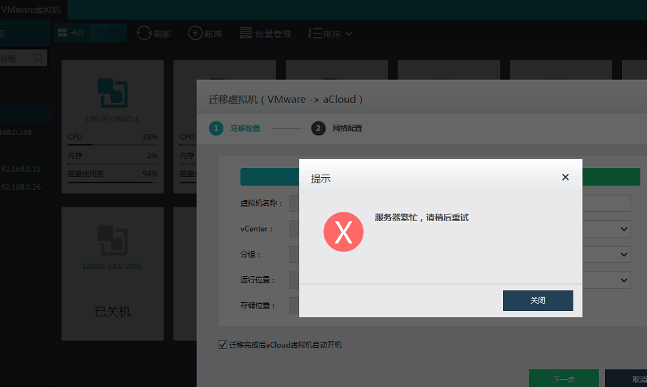647x387 pixels.
Task: Select host 192.168.0.26 in the sidebar
Action: [x=20, y=187]
